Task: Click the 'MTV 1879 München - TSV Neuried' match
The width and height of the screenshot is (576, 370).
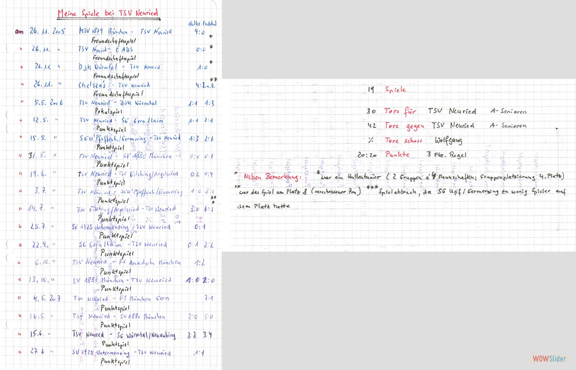Action: (x=125, y=31)
